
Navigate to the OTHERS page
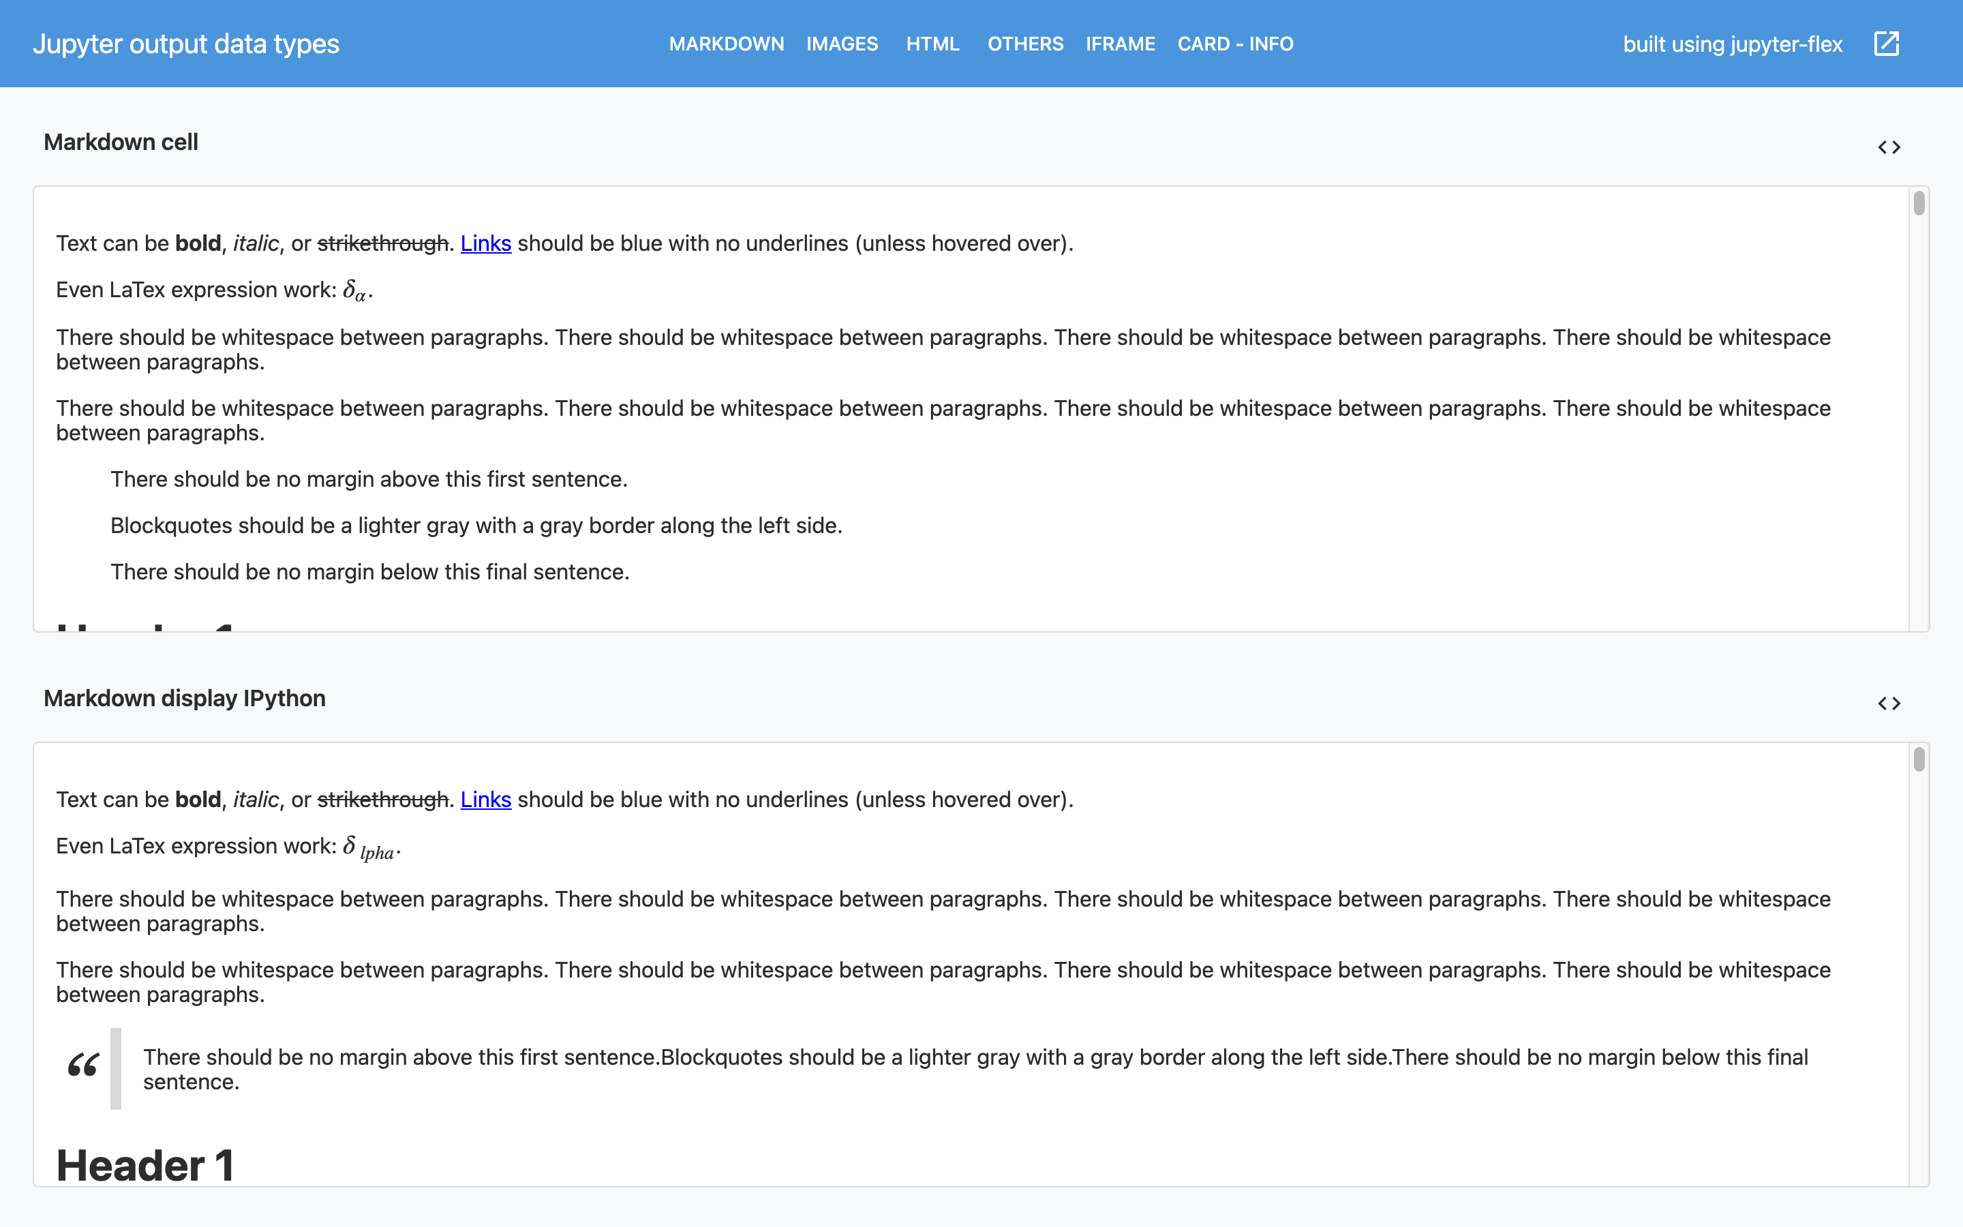(1024, 44)
